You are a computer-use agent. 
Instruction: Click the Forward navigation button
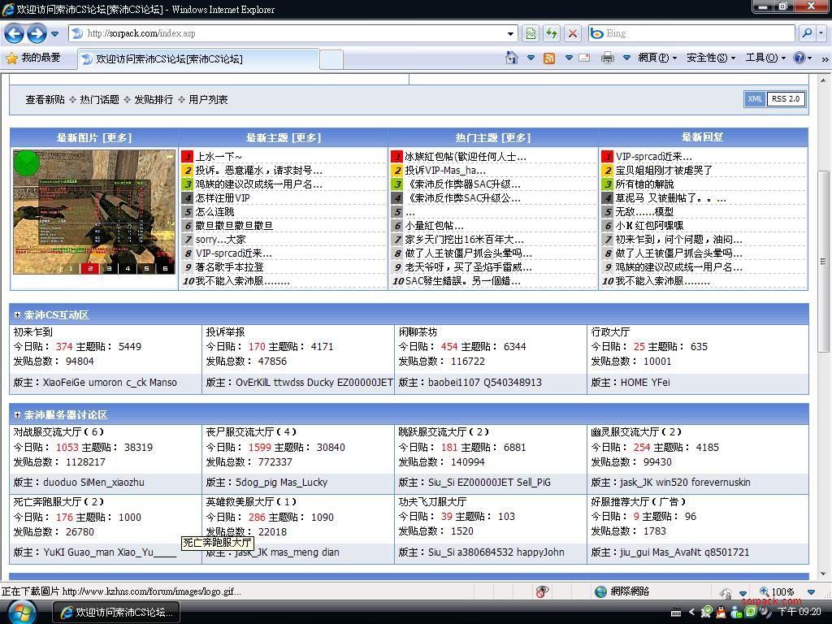pos(36,33)
